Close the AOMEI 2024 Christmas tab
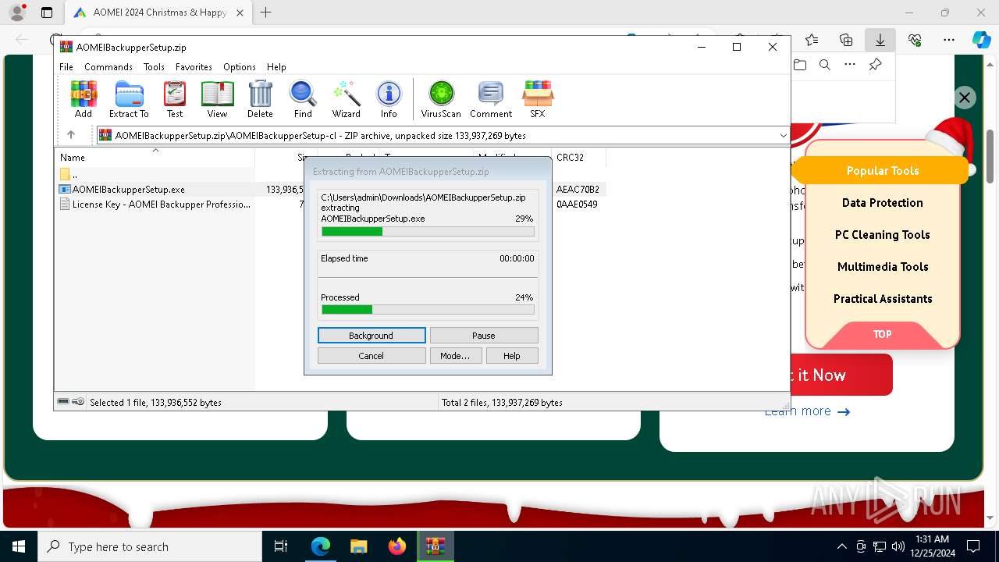 pyautogui.click(x=240, y=12)
